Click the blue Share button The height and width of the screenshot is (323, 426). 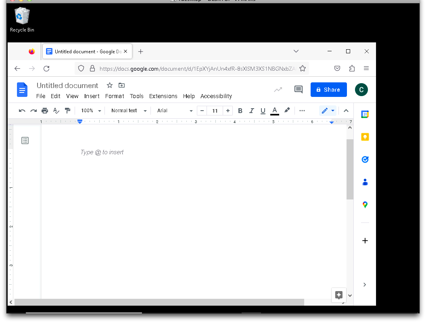(329, 90)
